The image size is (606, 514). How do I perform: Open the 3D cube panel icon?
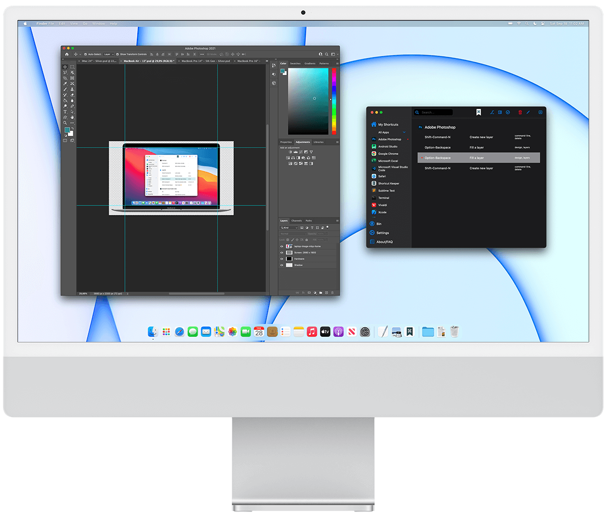pos(274,83)
